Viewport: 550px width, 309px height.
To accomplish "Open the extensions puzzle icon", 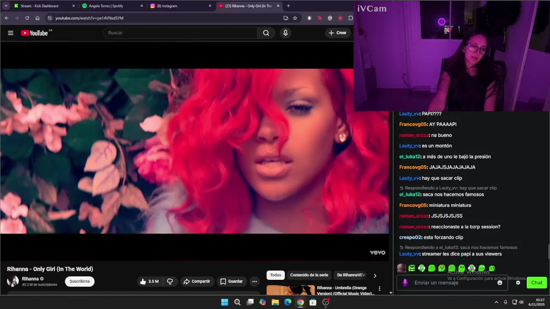I will point(351,18).
